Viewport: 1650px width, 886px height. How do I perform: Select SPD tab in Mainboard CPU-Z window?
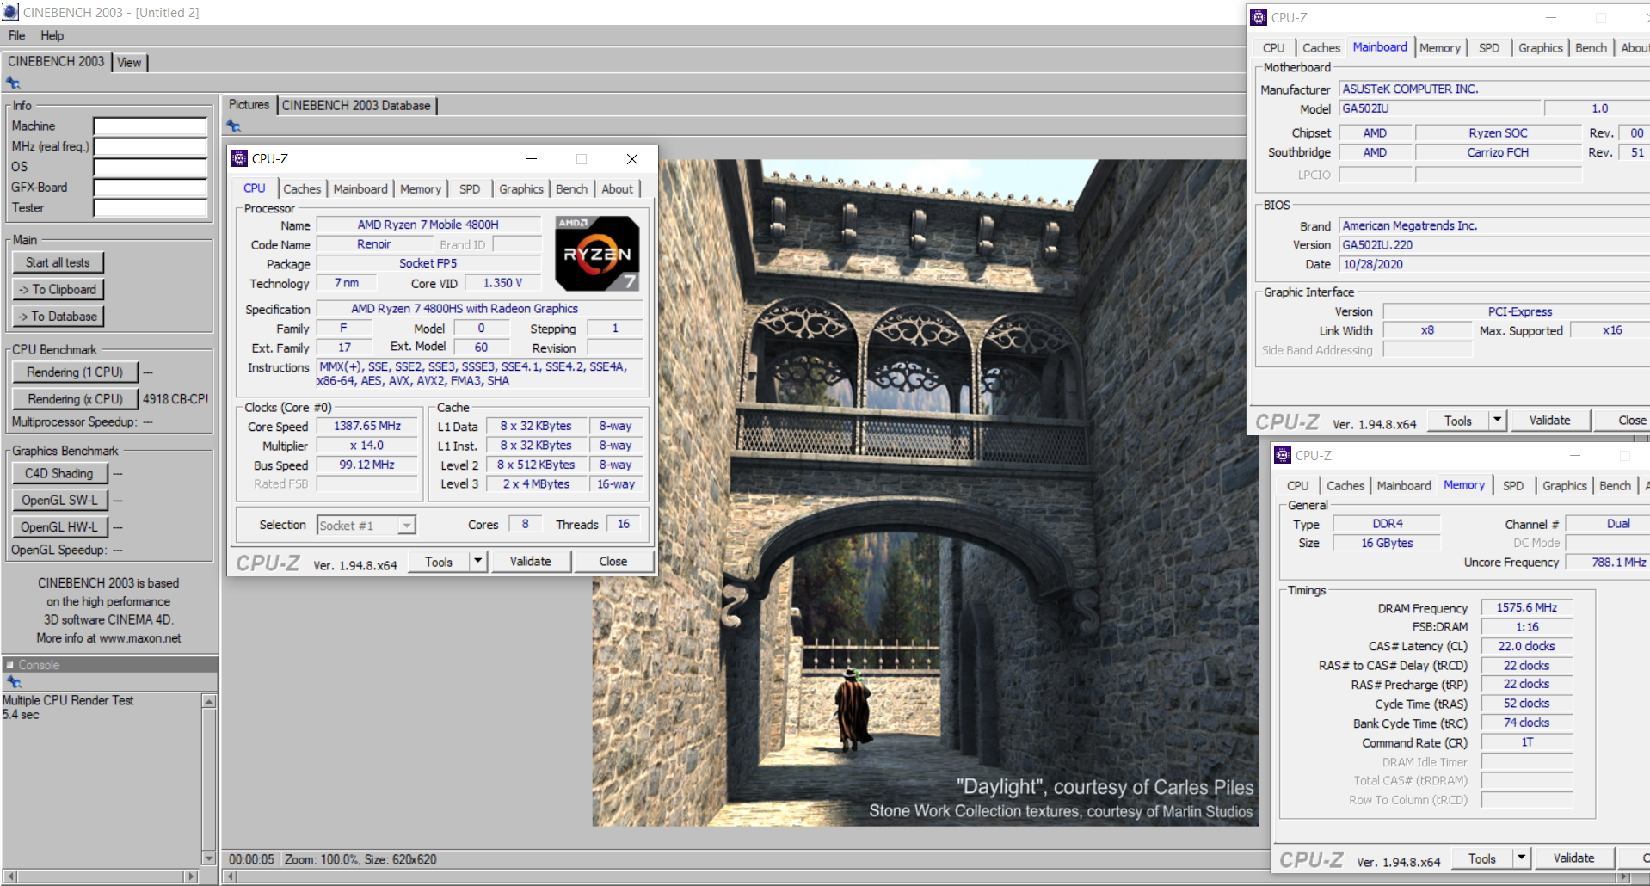[x=1488, y=48]
